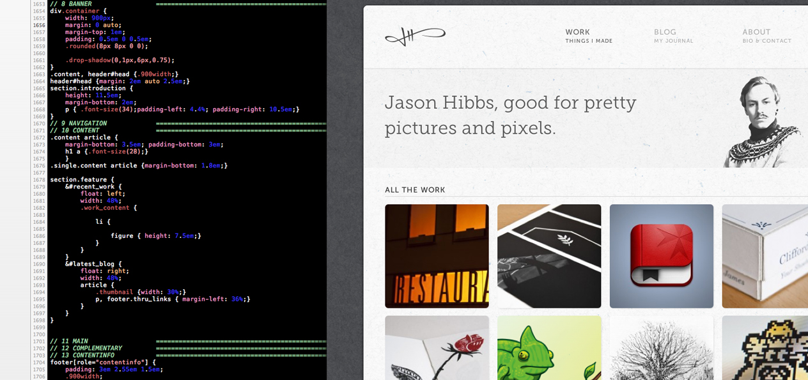Open the red book app icon thumbnail
This screenshot has width=808, height=380.
(x=662, y=256)
